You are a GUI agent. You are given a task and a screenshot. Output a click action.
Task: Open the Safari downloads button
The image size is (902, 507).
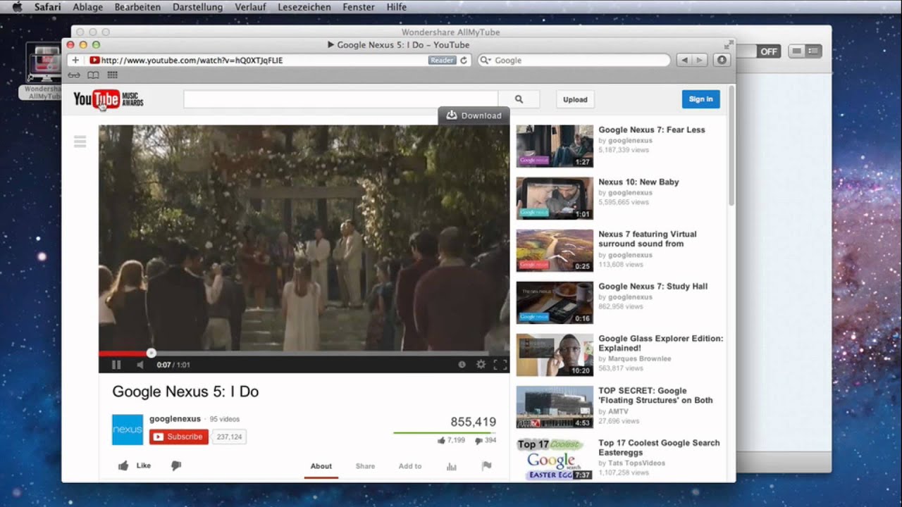722,61
